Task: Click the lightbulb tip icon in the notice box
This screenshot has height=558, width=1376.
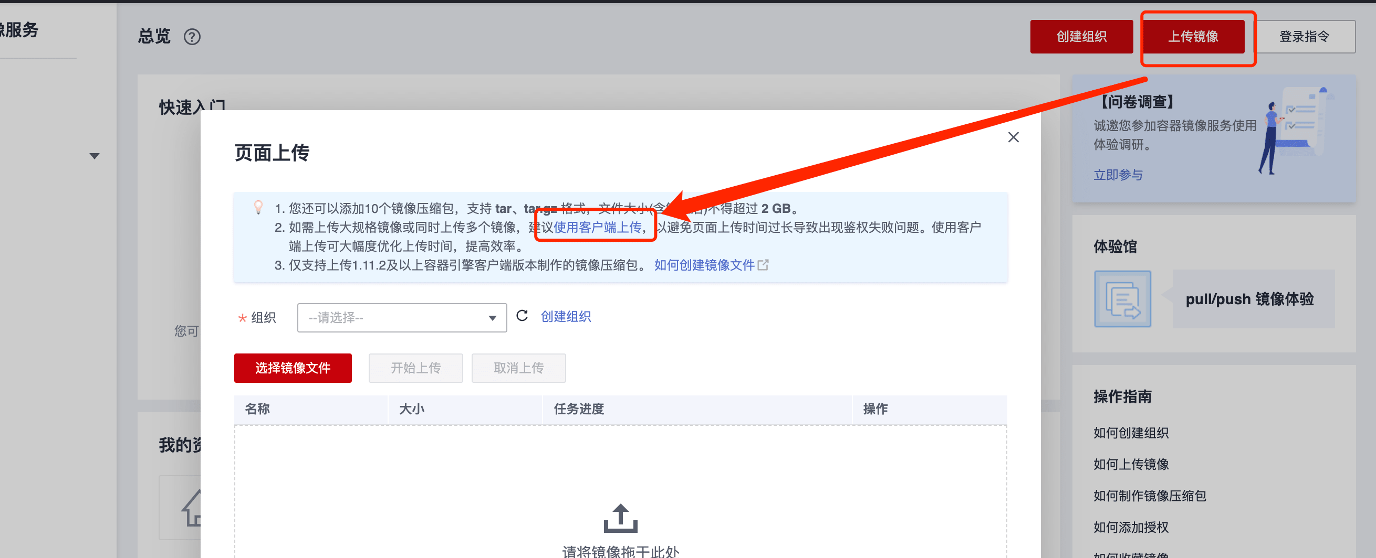Action: (258, 208)
